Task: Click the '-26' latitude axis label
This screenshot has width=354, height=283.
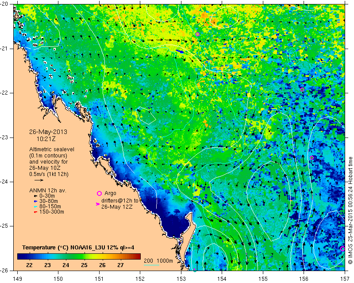Action: pyautogui.click(x=5, y=271)
